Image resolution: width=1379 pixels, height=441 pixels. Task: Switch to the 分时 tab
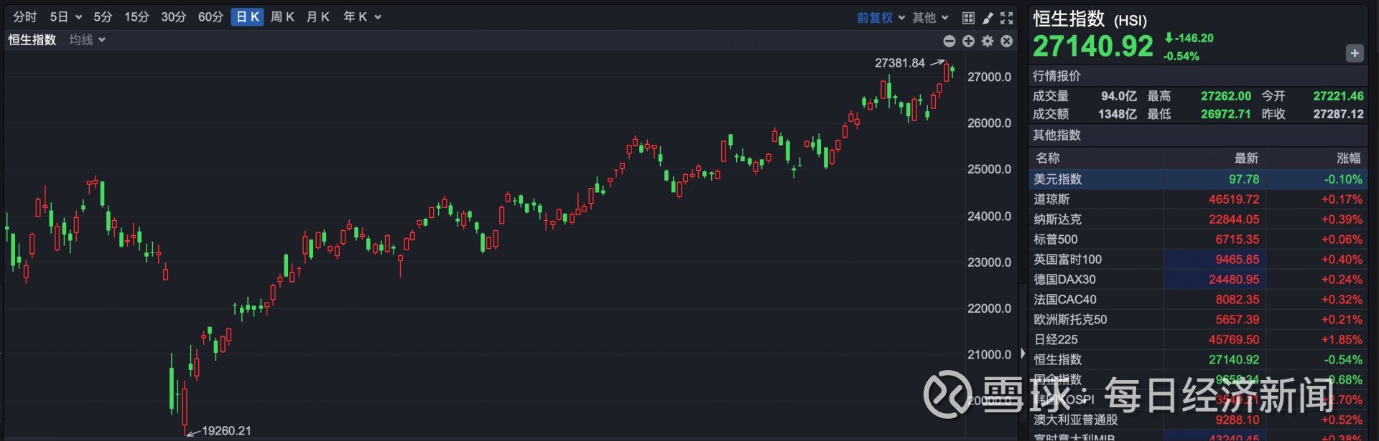click(25, 17)
